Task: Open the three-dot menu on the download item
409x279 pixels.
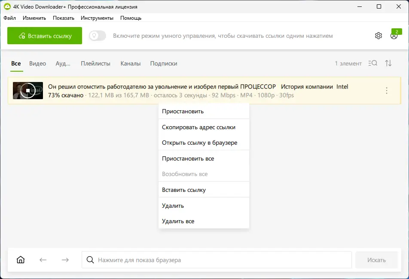Action: (386, 90)
